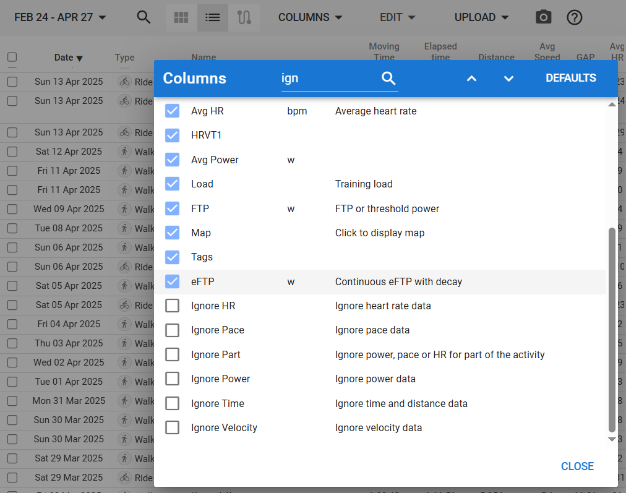The image size is (626, 493).
Task: Uncheck the FTP column
Action: 172,208
